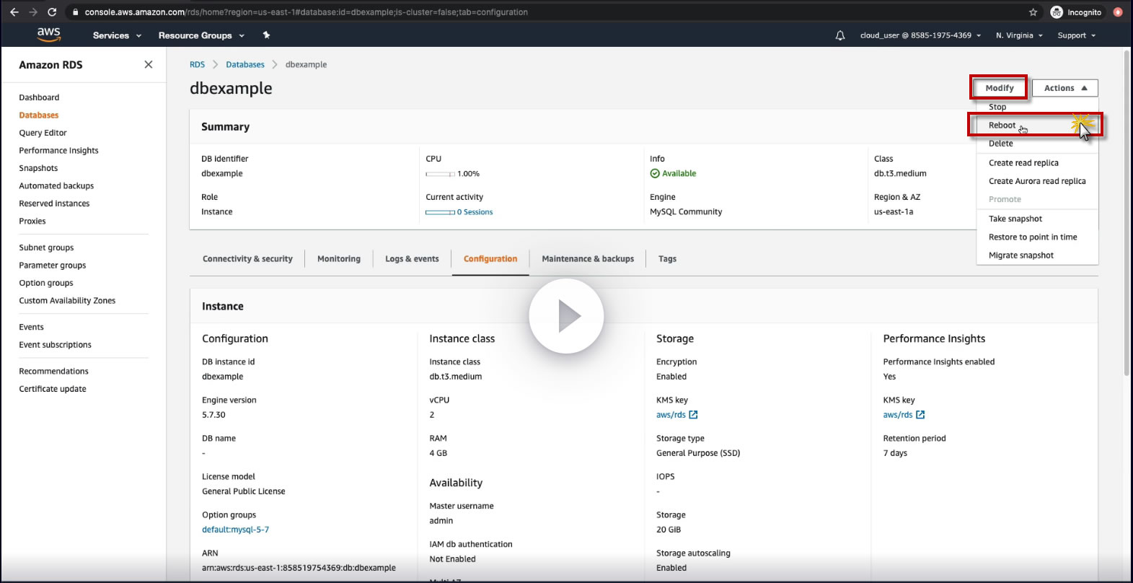Open Snapshots in sidebar
The image size is (1133, 583).
point(38,168)
